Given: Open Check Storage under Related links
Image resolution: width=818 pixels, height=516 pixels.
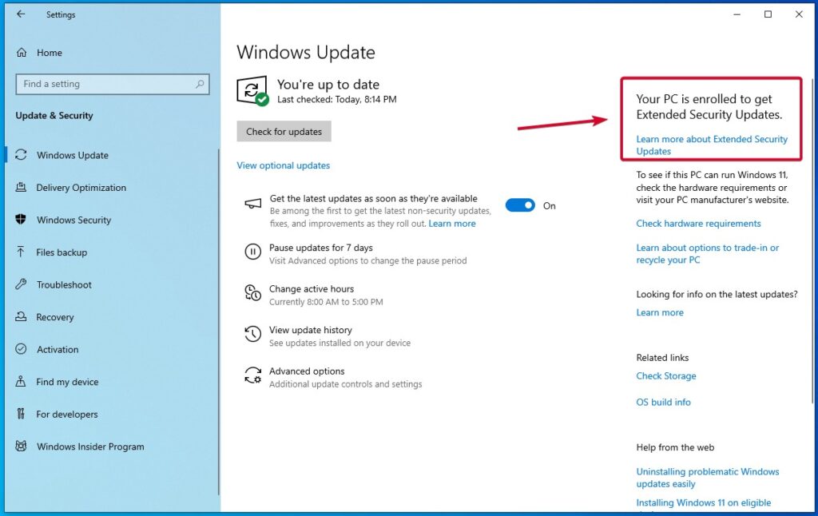Looking at the screenshot, I should coord(666,375).
